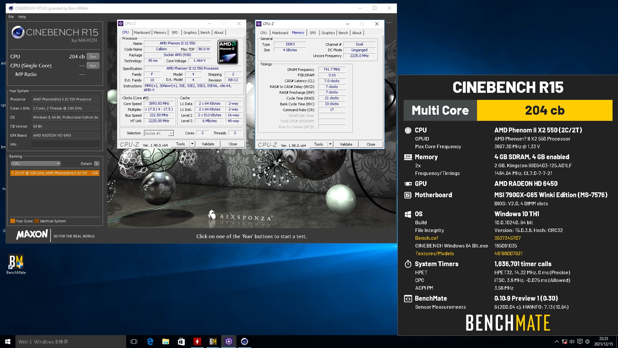Switch to About tab in right CPU-Z

coord(357,33)
